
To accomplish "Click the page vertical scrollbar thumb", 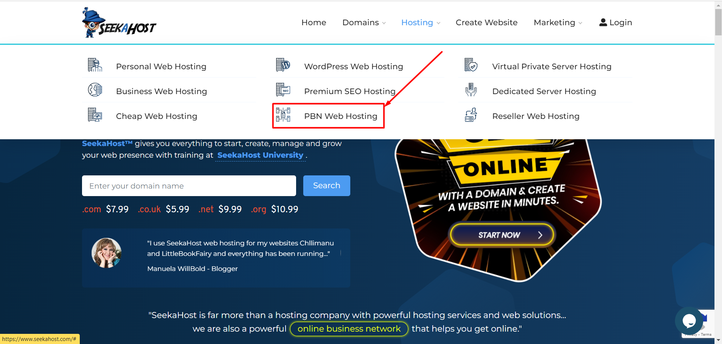I will point(718,22).
